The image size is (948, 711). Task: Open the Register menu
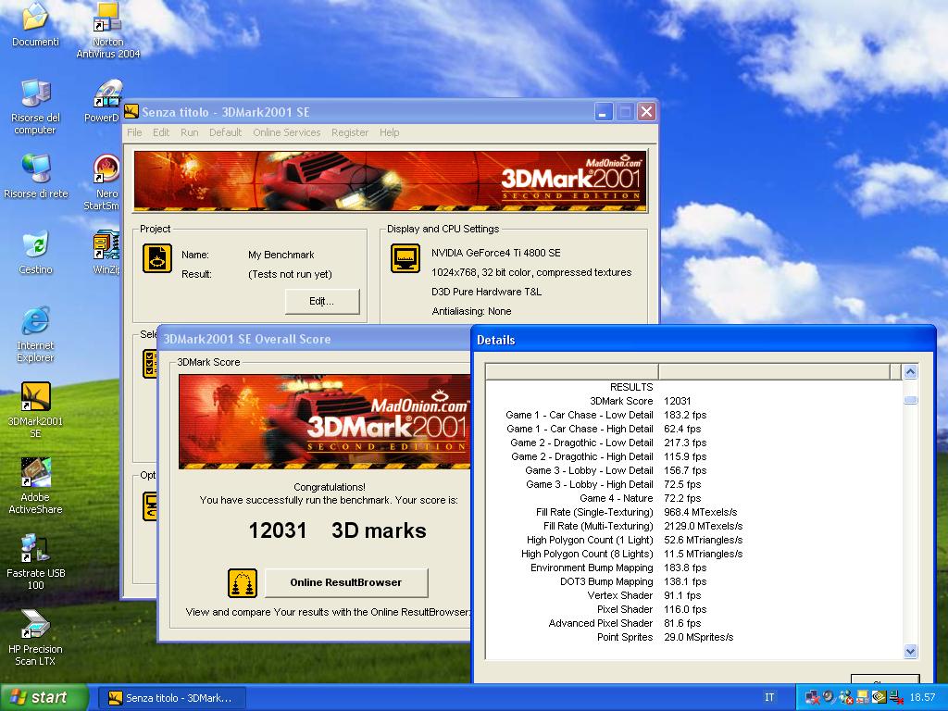(x=349, y=132)
